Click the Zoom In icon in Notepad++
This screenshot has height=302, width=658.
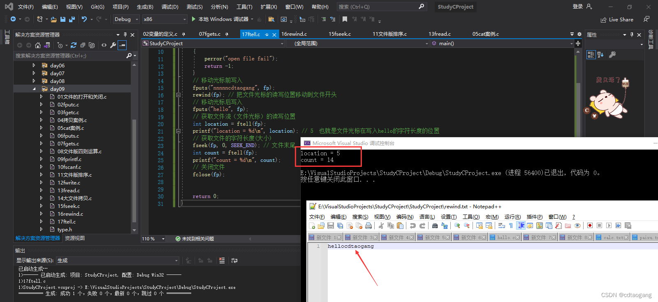[x=457, y=226]
